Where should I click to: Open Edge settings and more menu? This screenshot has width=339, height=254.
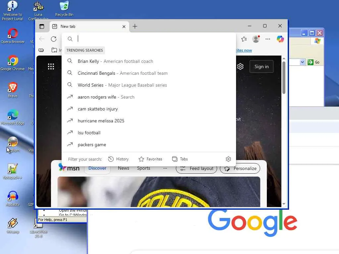268,39
